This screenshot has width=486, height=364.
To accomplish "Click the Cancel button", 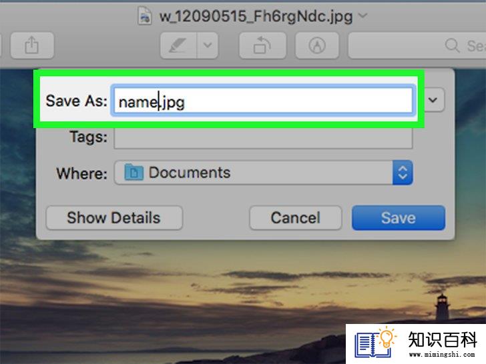I will click(x=295, y=217).
